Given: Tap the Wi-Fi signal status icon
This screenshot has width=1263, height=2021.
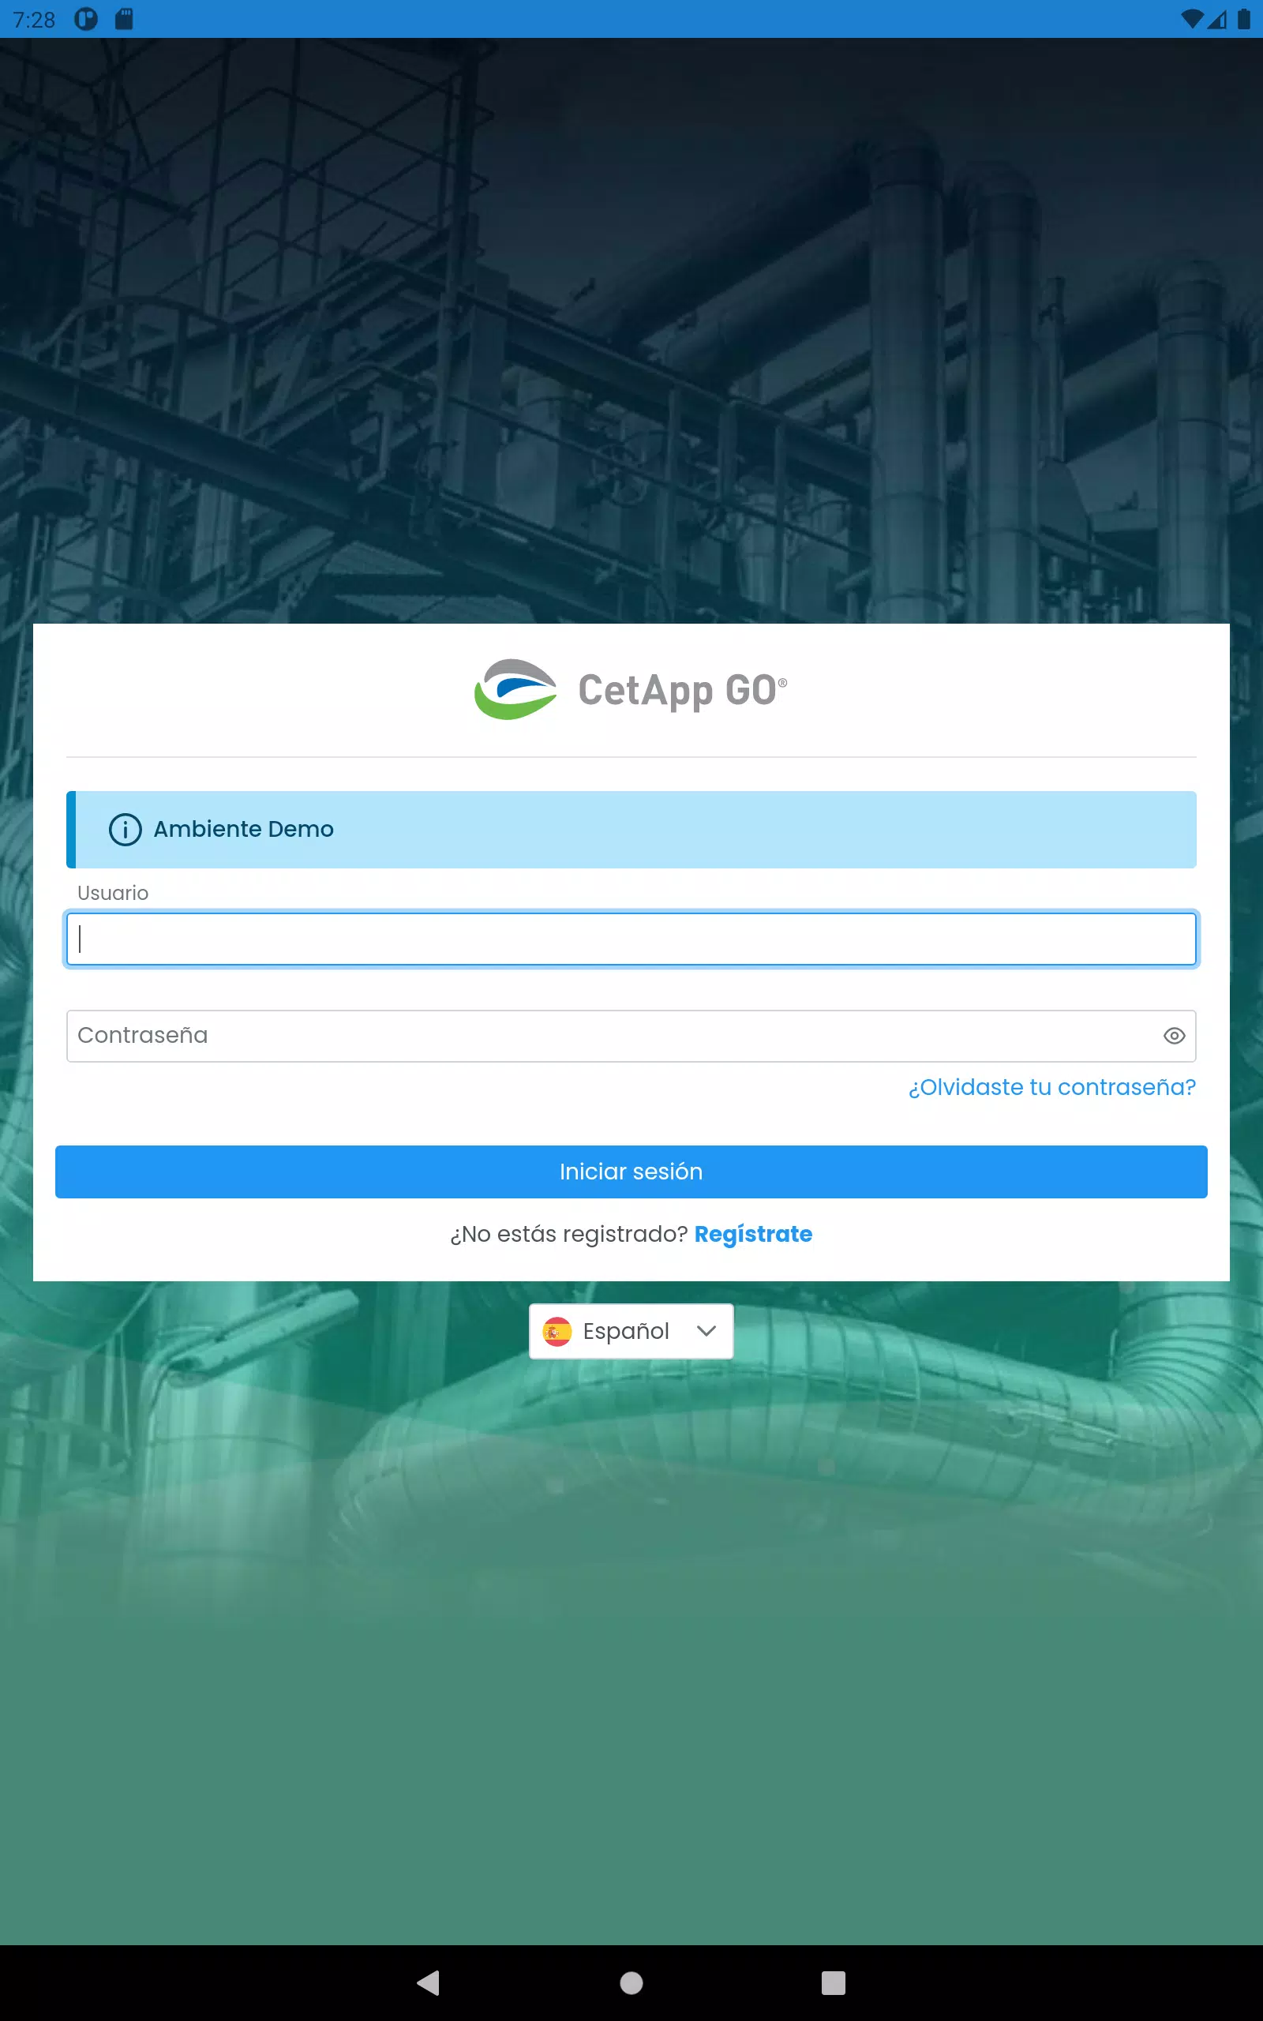Looking at the screenshot, I should coord(1192,18).
